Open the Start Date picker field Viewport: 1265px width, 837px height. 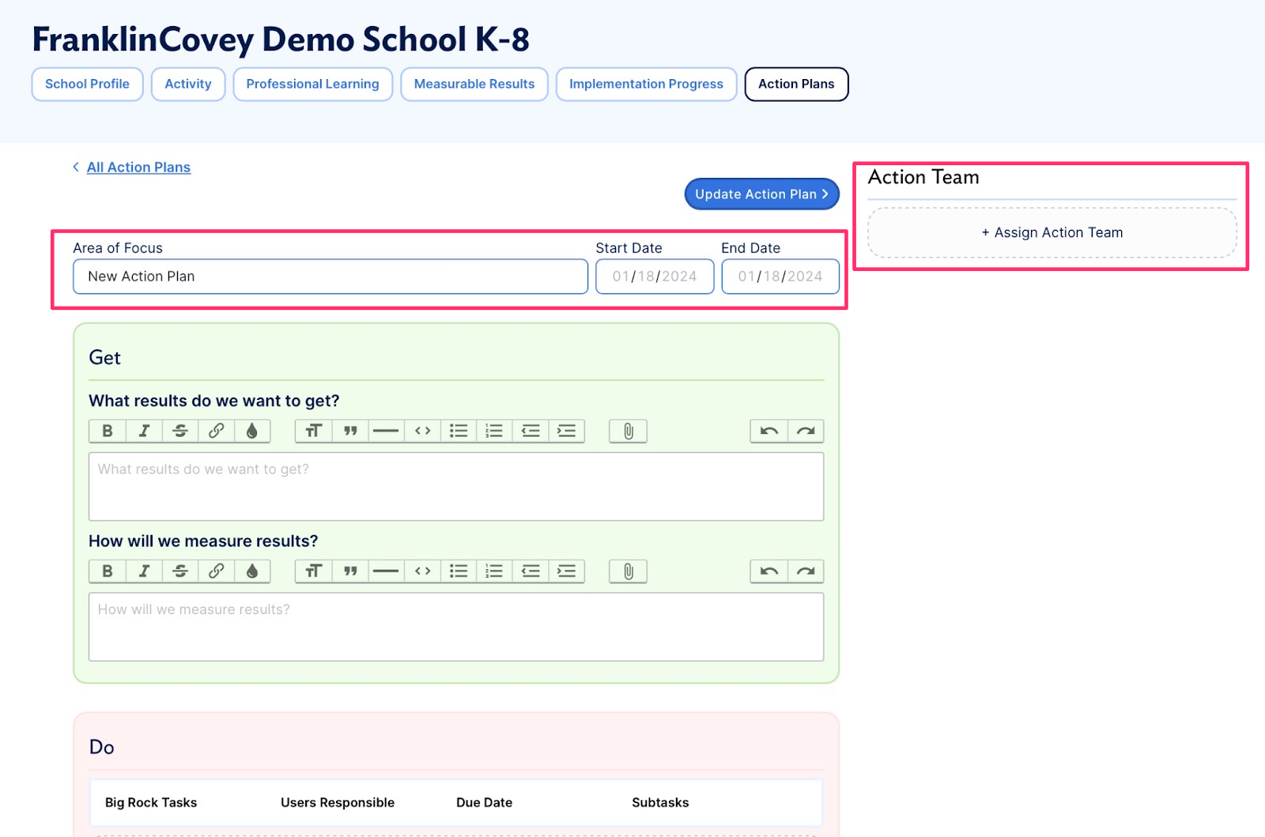coord(655,277)
